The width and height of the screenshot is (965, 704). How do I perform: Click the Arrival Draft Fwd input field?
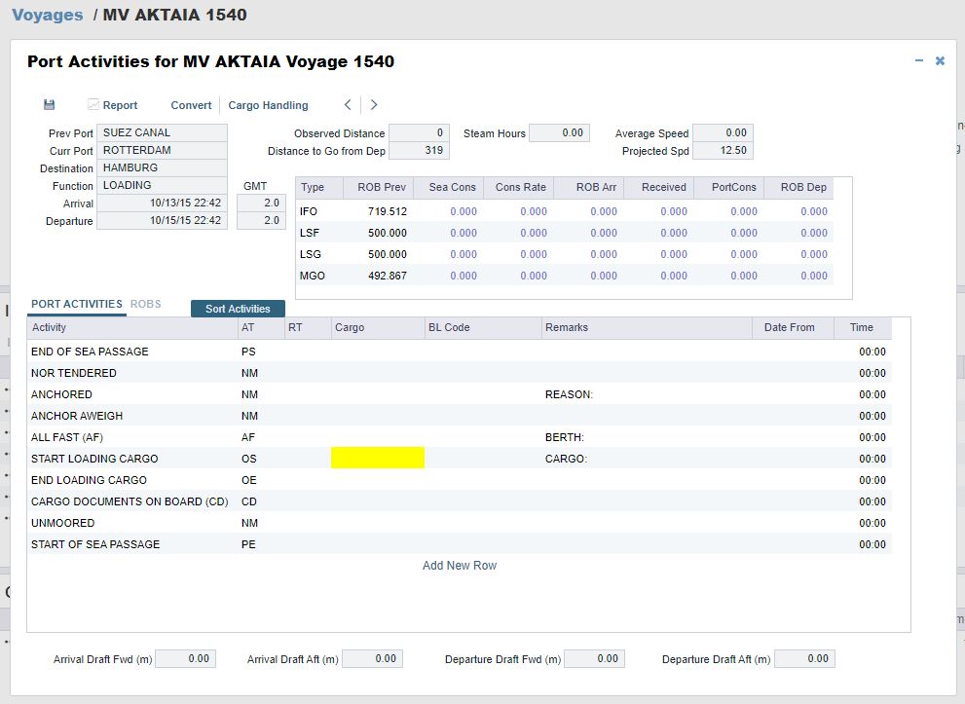pos(185,658)
